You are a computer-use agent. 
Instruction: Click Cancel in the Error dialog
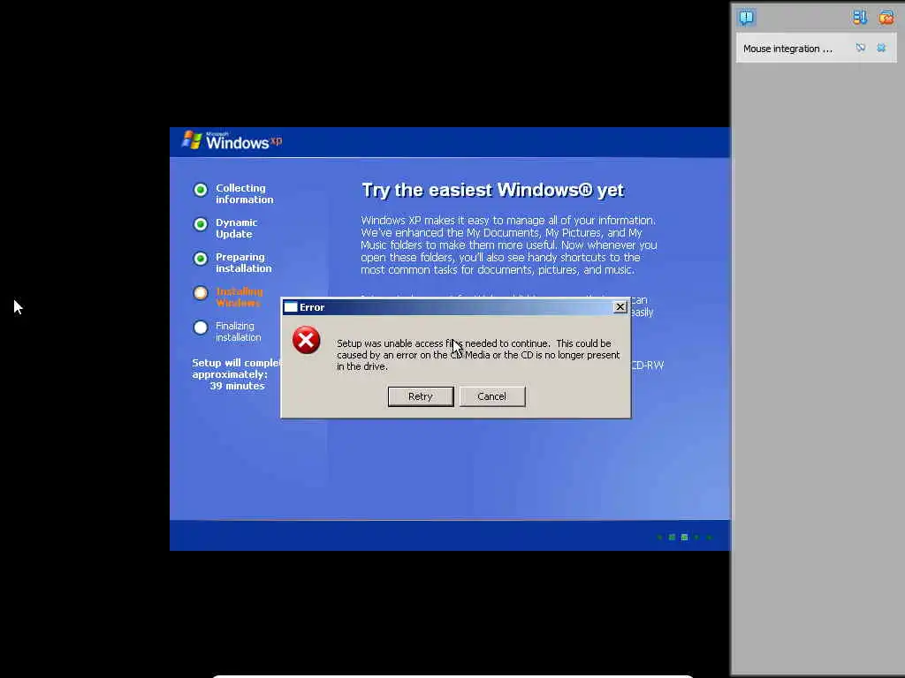(x=491, y=396)
